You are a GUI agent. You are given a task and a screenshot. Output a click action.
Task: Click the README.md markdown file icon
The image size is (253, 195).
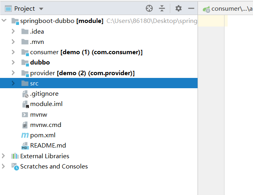point(25,146)
